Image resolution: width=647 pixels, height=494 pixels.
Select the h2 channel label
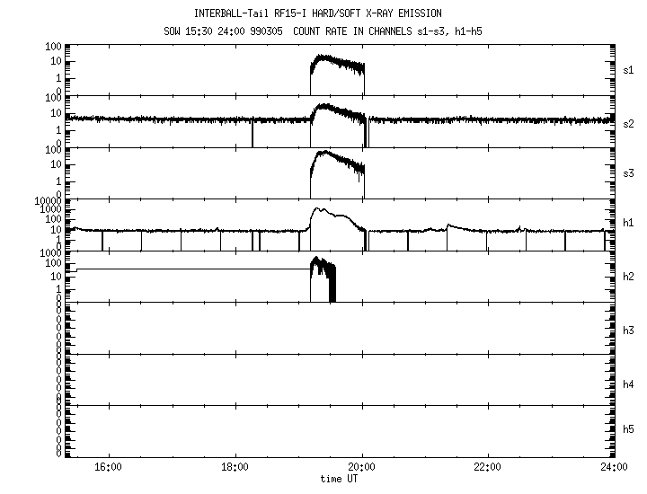(x=631, y=278)
